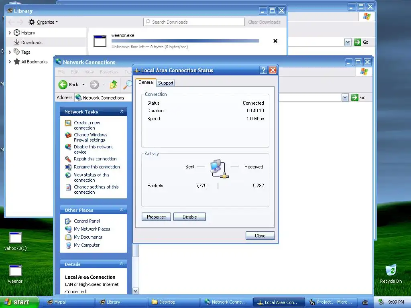411x308 pixels.
Task: Switch to Desktop taskbar button
Action: pyautogui.click(x=173, y=302)
